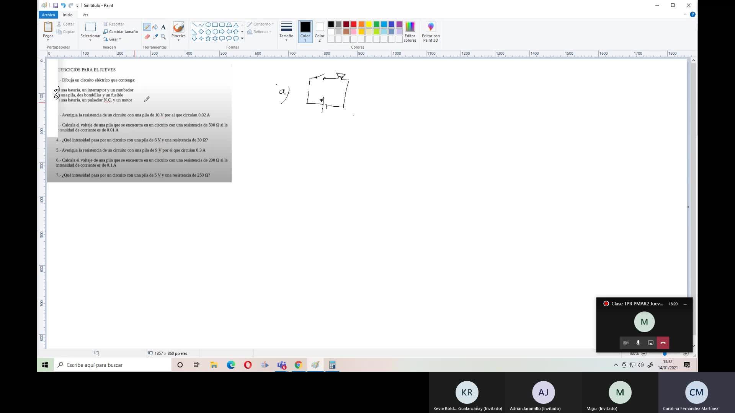Expand the Girar rotate dropdown
Image resolution: width=735 pixels, height=413 pixels.
coord(114,39)
